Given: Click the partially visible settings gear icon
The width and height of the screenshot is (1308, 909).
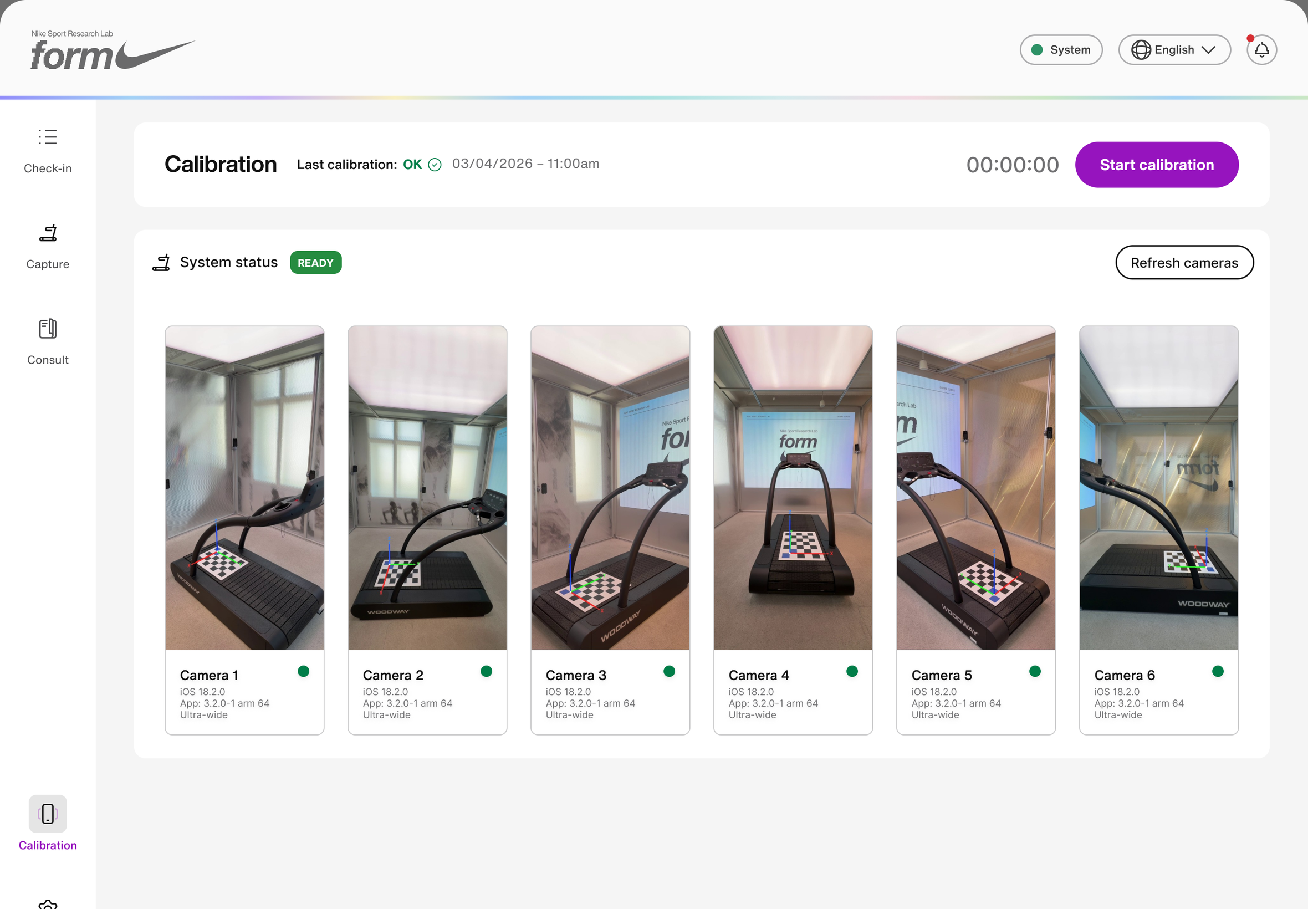Looking at the screenshot, I should (x=48, y=904).
